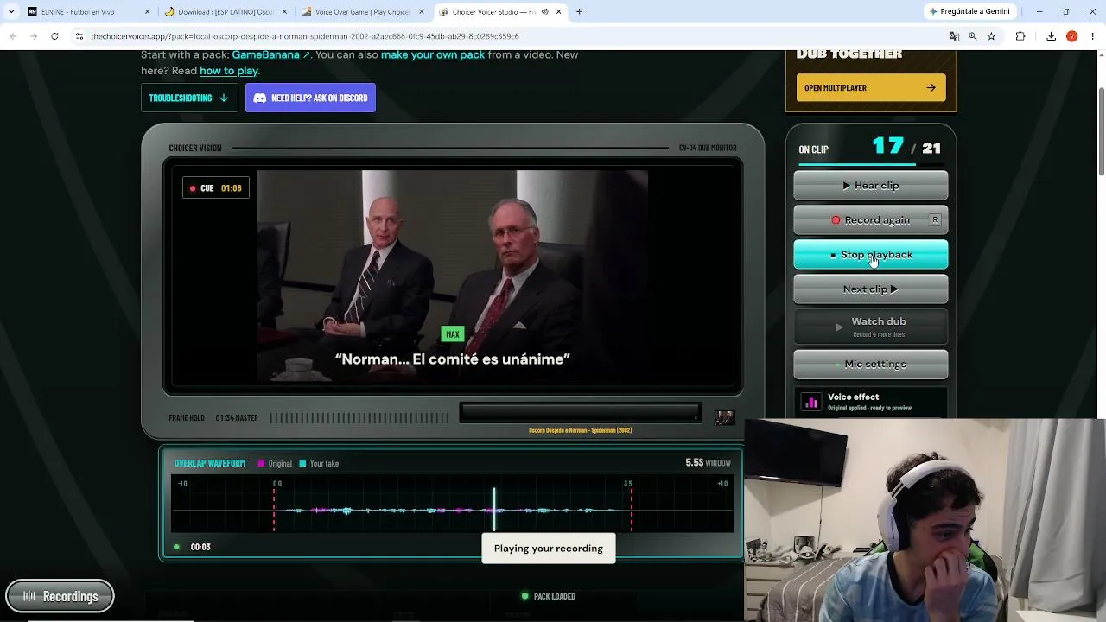Click the Watch dub button
Screen dimensions: 1106x622
(871, 327)
